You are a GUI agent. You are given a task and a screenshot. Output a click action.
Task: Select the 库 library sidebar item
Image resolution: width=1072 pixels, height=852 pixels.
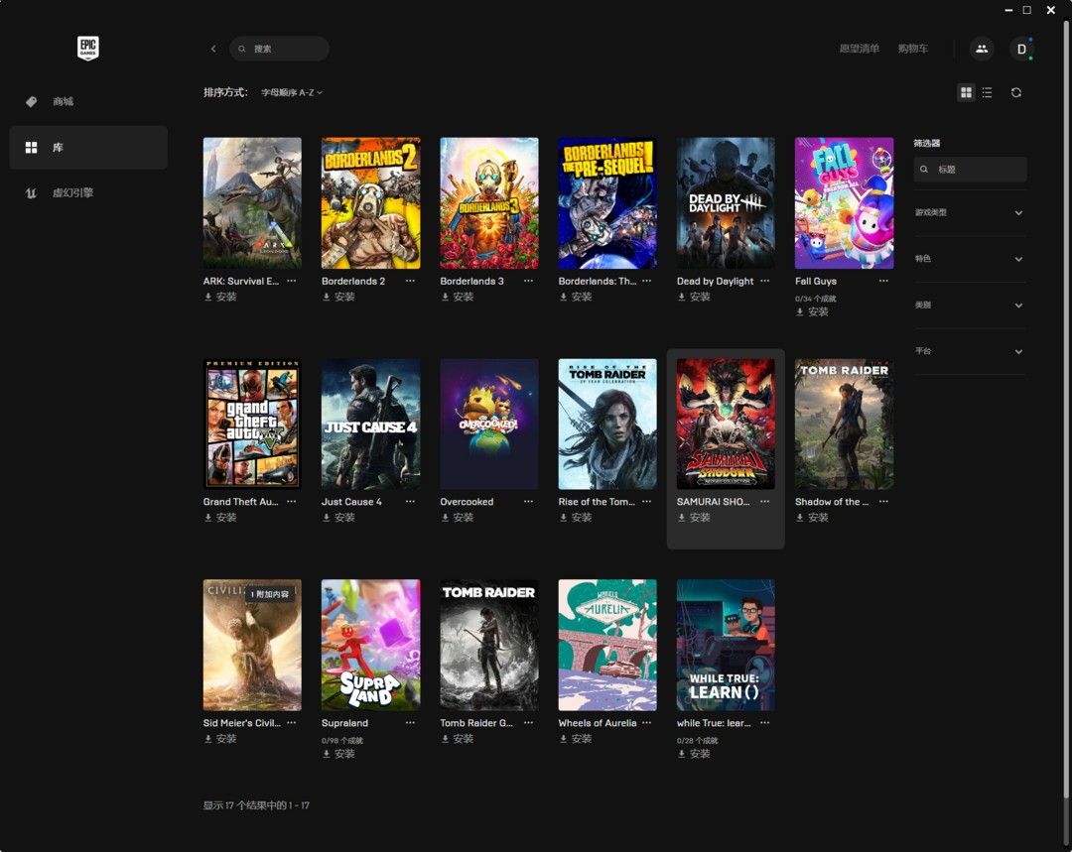(x=89, y=148)
